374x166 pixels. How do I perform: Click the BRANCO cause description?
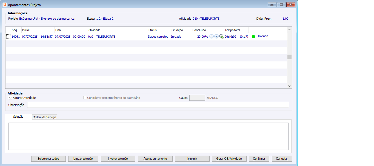(x=213, y=98)
